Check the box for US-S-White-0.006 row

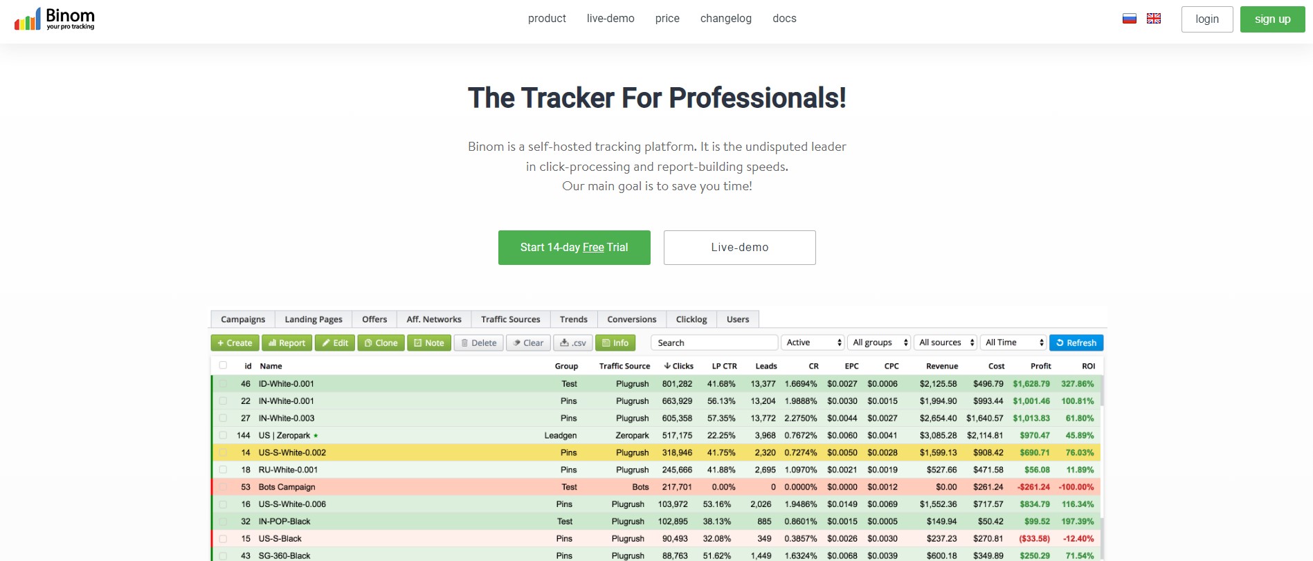223,504
